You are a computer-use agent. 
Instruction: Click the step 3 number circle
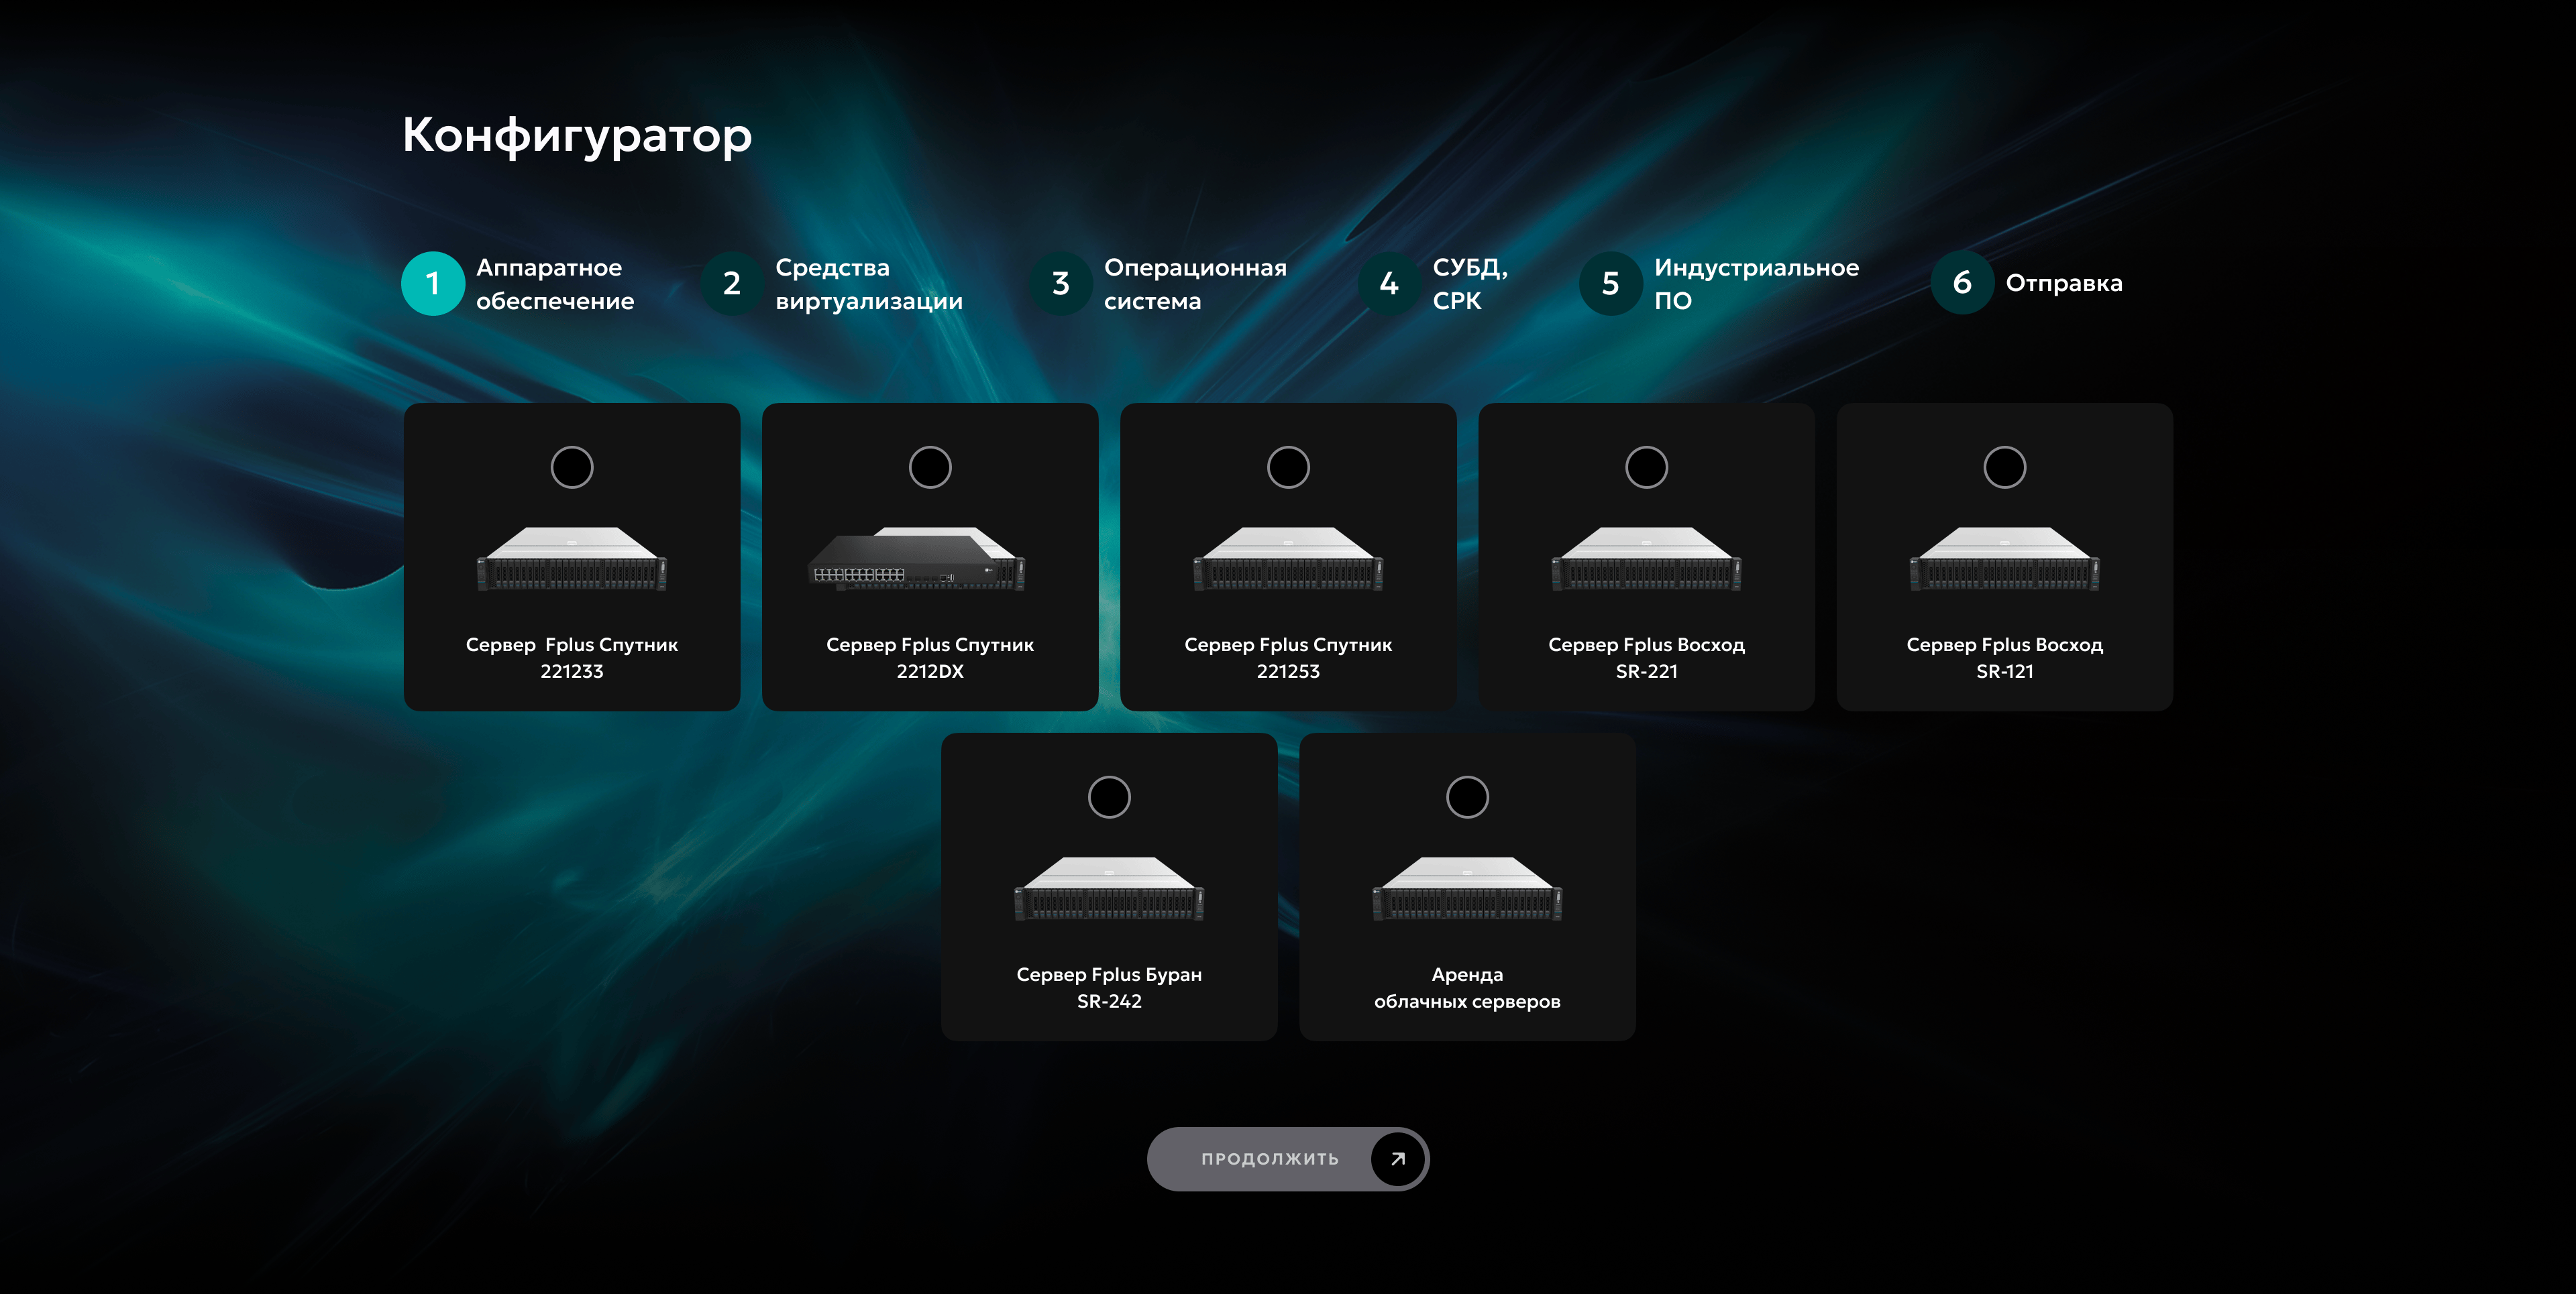(x=1060, y=284)
